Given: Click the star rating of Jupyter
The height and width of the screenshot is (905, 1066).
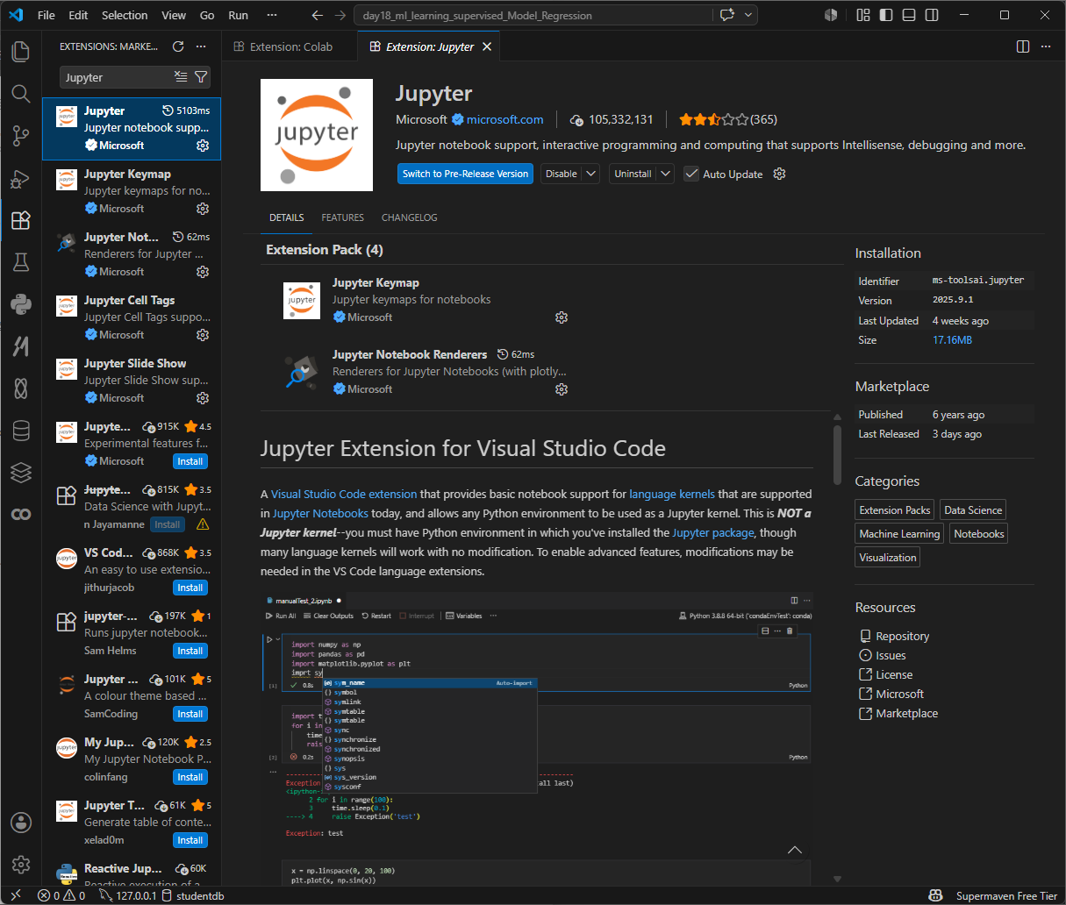Looking at the screenshot, I should [x=713, y=119].
